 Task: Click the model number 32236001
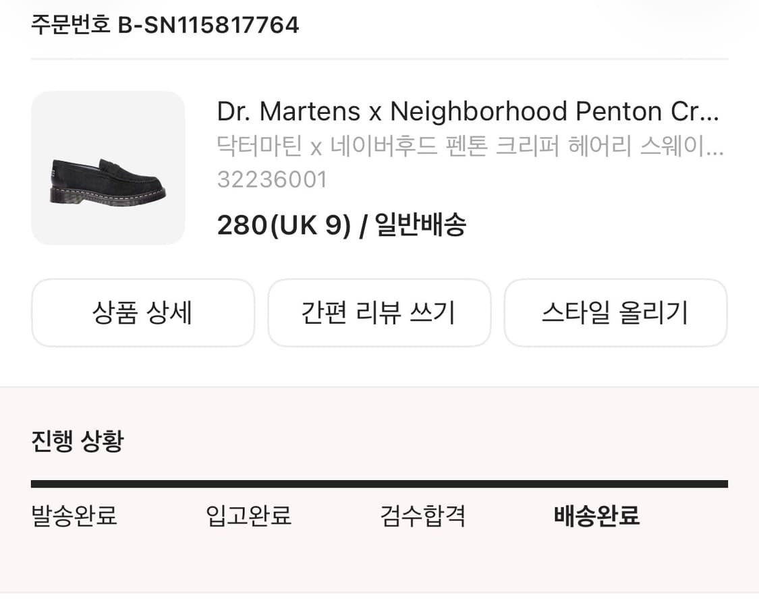(272, 179)
